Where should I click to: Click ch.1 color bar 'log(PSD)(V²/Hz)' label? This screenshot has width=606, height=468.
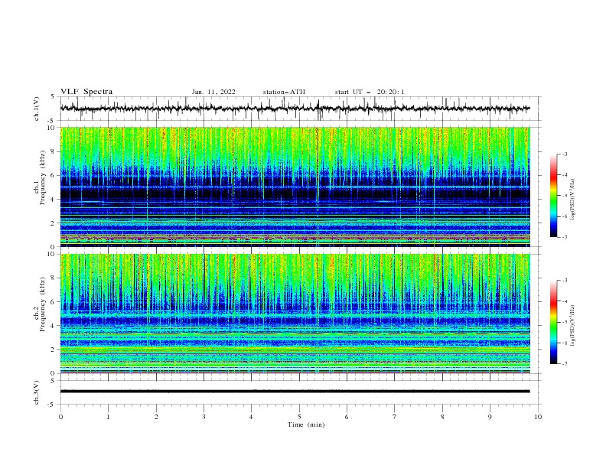coord(572,200)
